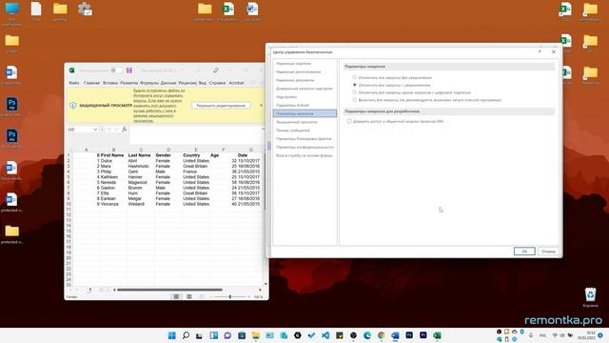Click the 'Great Britain' cell in Mara row
The height and width of the screenshot is (343, 609).
pos(195,166)
